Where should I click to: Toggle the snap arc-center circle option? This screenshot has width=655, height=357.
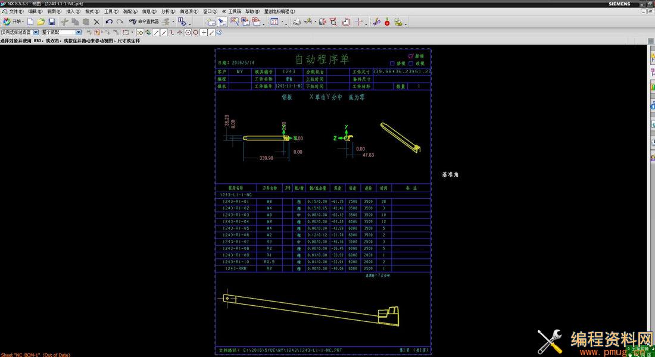pyautogui.click(x=188, y=32)
